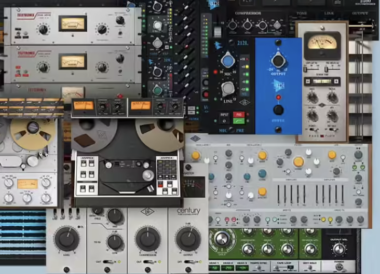Screen dimensions: 380x274
Task: Adjust the OUTPUT knob on blue API module
Action: point(278,61)
